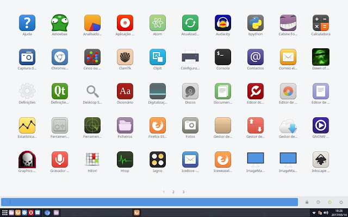The width and height of the screenshot is (348, 217).
Task: Open the Gravador de som microphone app
Action: click(x=60, y=159)
